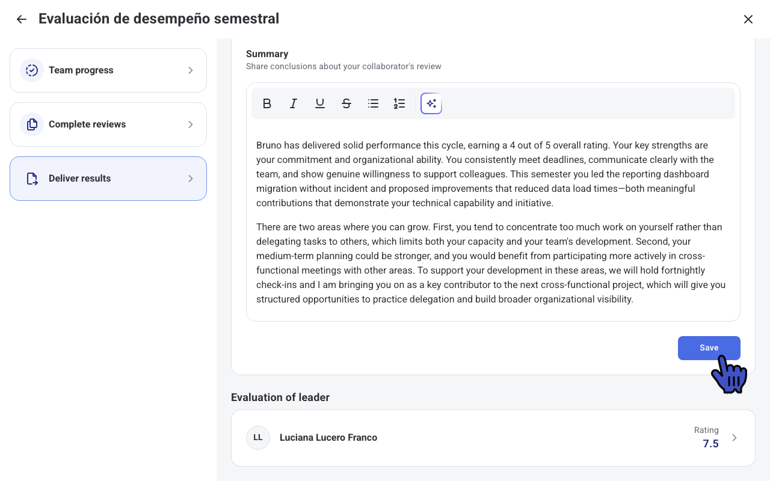Click the AI sparkle assistant icon
This screenshot has height=481, width=770.
(431, 103)
